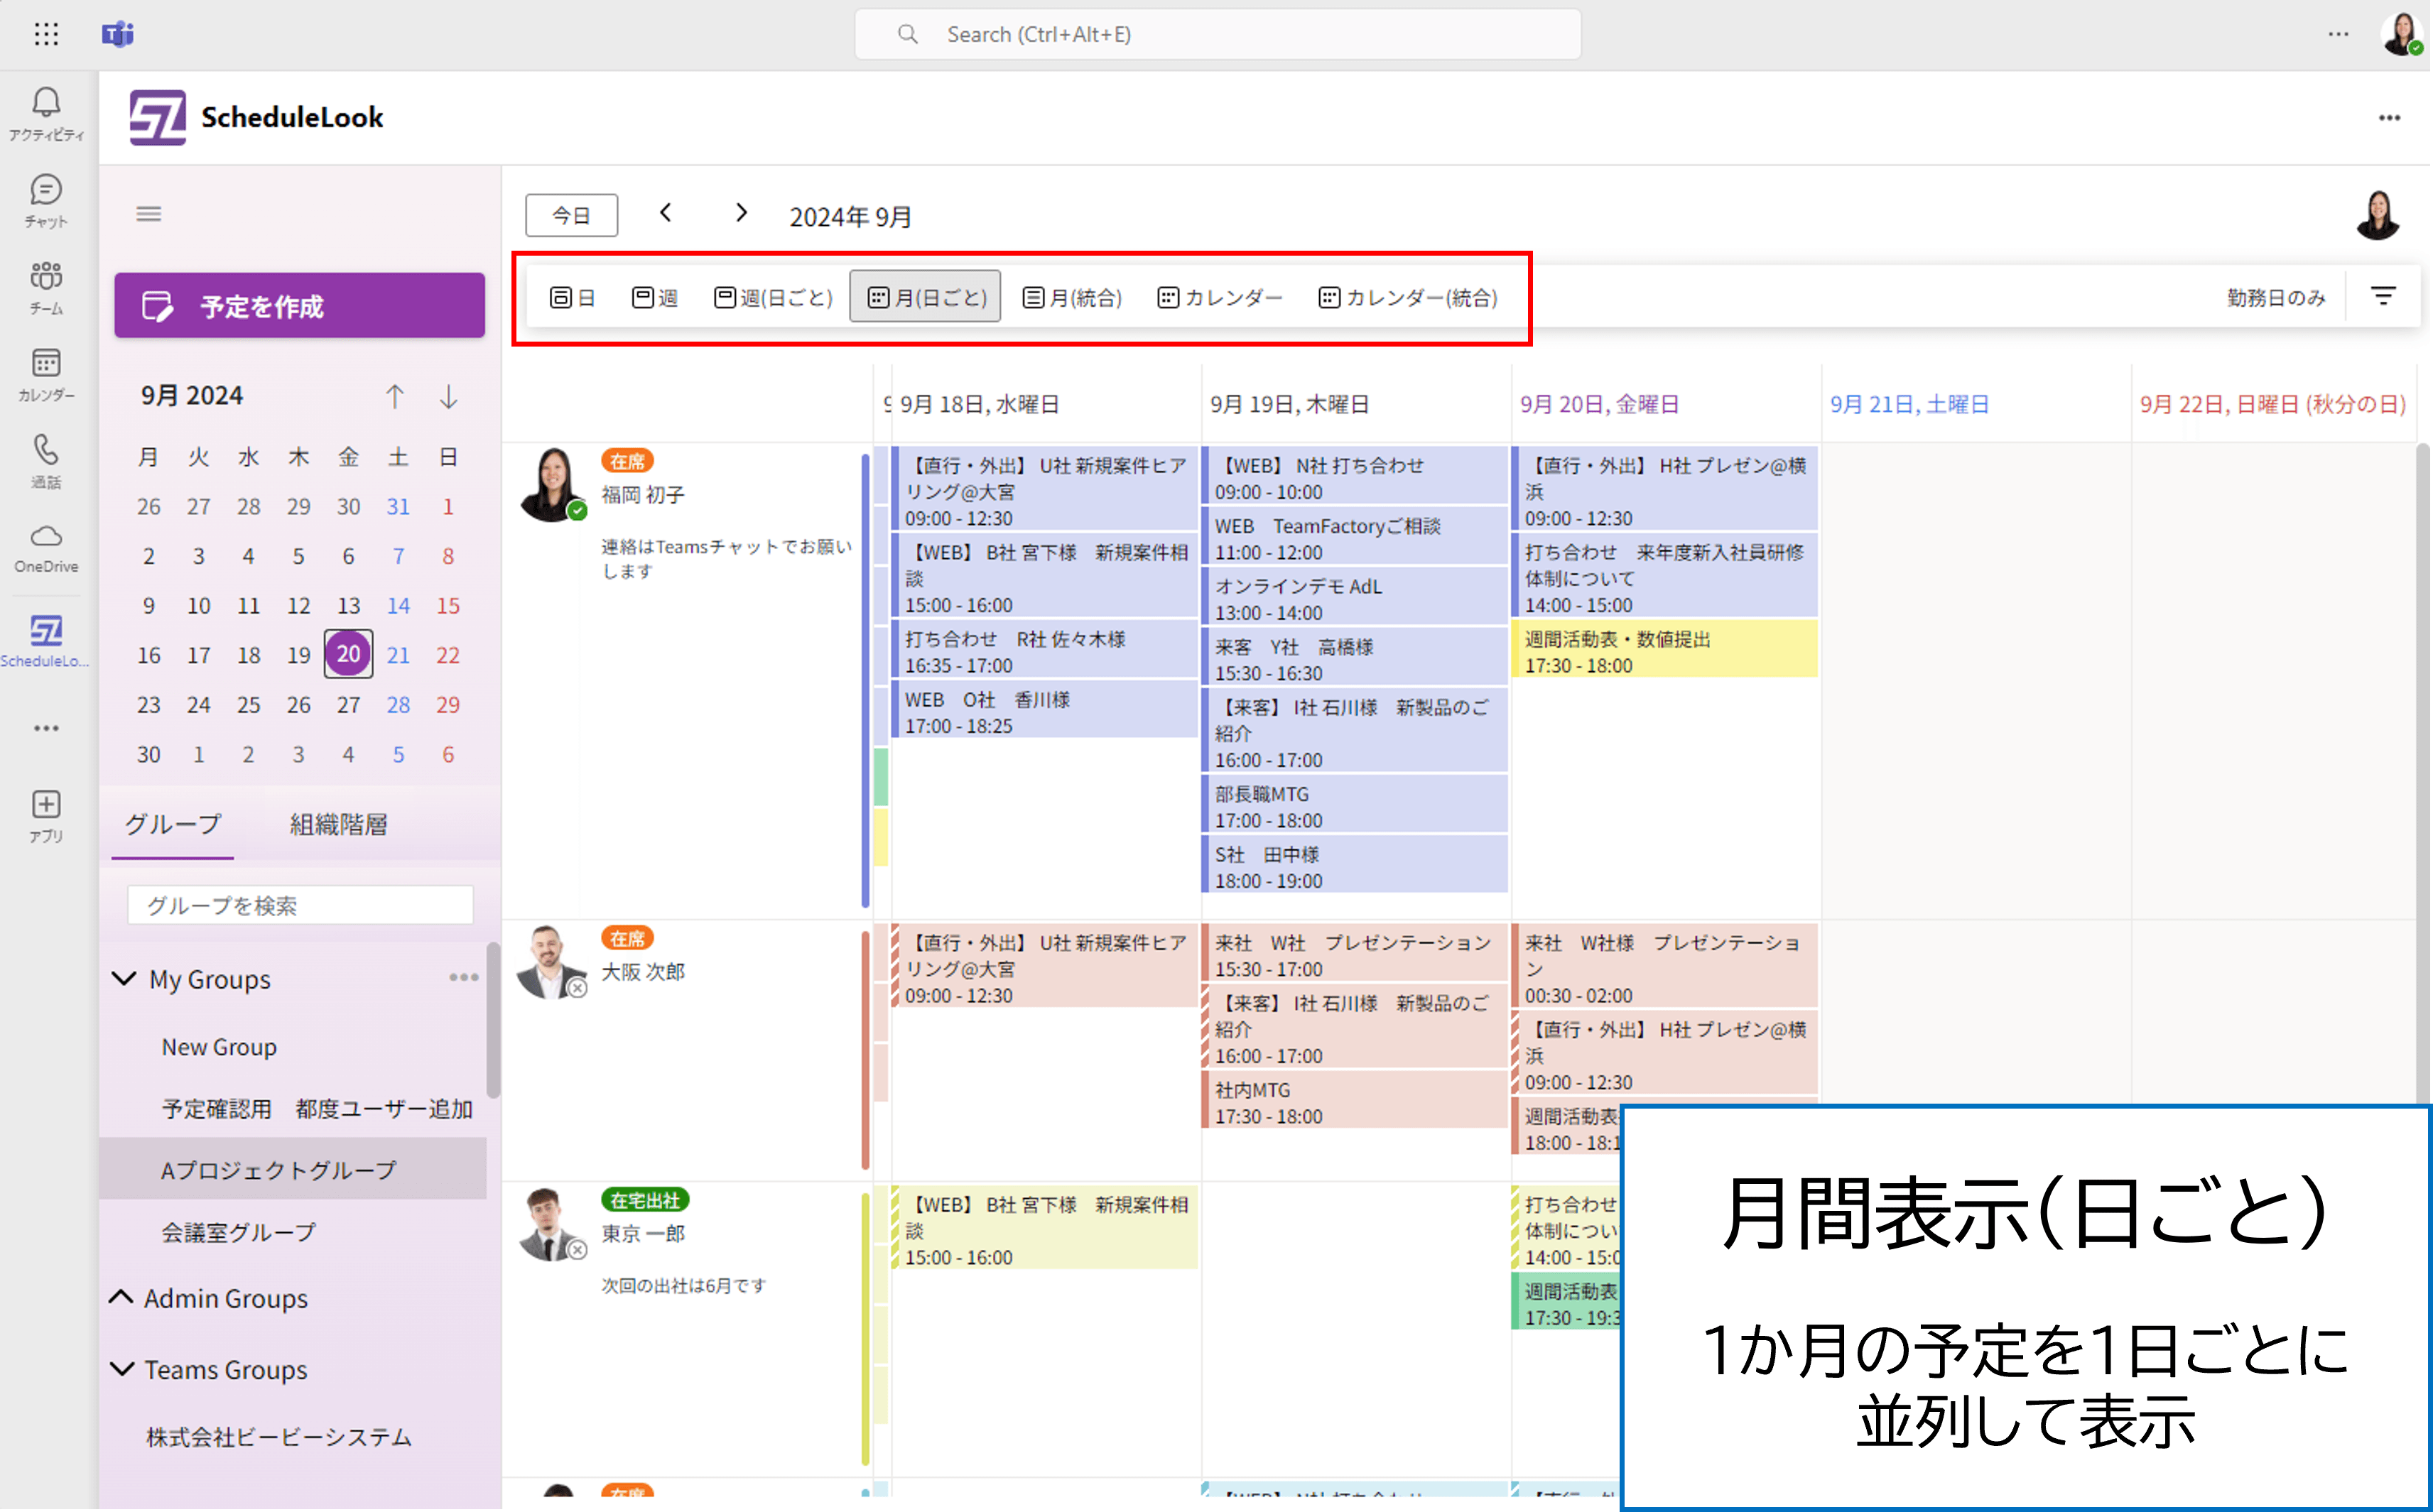Open 通話 from the left sidebar
The image size is (2433, 1512).
point(45,458)
